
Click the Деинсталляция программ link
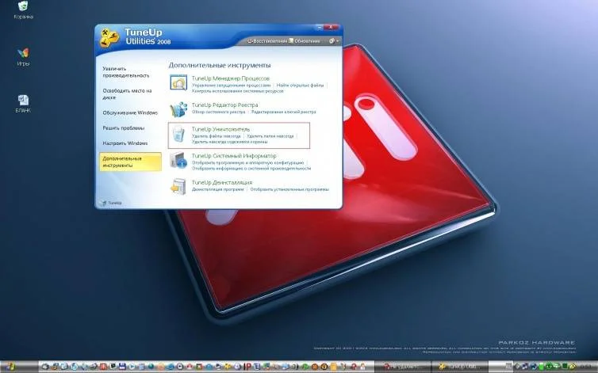click(x=217, y=189)
